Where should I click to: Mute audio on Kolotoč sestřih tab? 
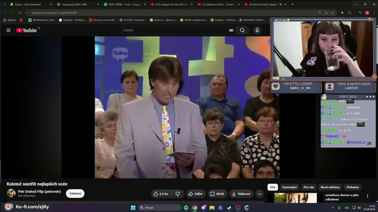[281, 4]
